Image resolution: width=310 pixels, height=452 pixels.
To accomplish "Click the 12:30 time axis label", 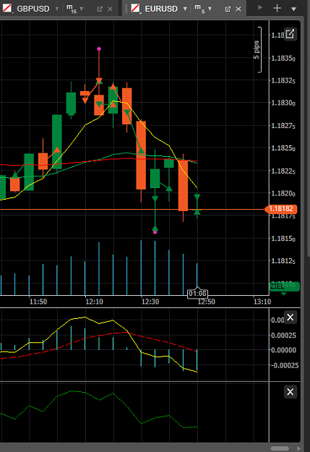I will pyautogui.click(x=150, y=302).
